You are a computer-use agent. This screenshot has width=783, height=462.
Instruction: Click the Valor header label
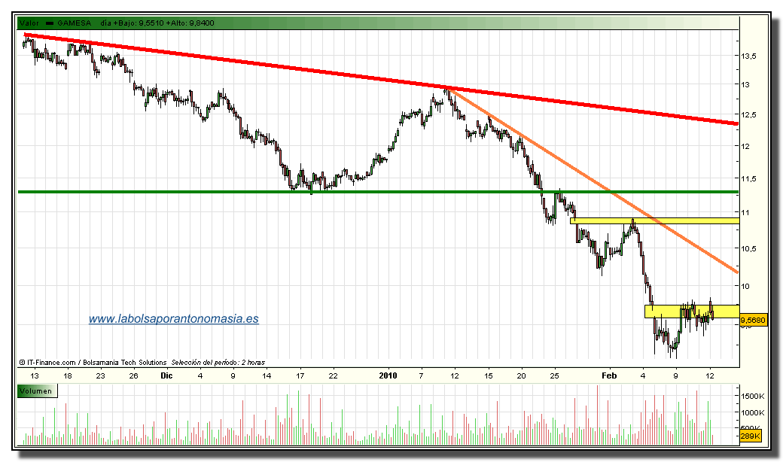(29, 23)
